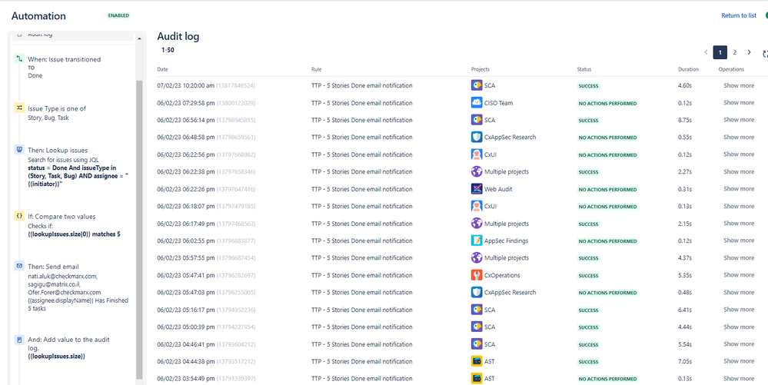The width and height of the screenshot is (768, 385).
Task: Click Return to list link
Action: pos(739,15)
